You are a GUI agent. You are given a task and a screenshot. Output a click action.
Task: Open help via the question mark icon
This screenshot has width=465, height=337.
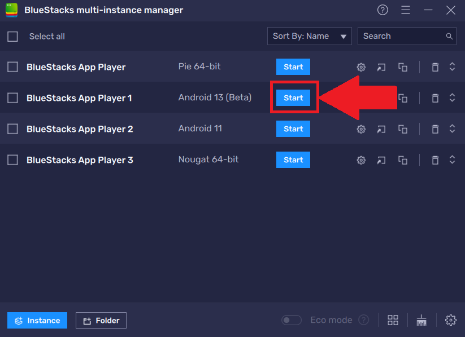coord(383,10)
